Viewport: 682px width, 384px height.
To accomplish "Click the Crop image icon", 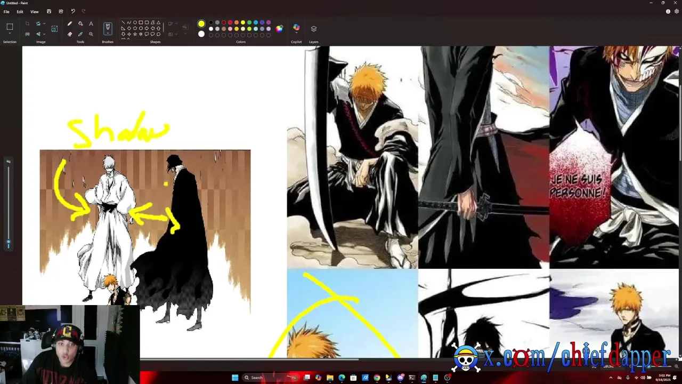I will click(x=27, y=23).
